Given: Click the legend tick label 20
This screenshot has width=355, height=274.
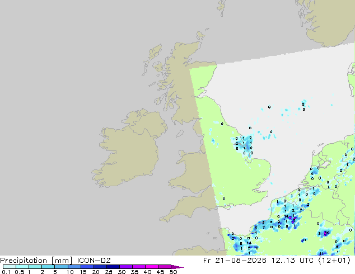Looking at the screenshot, I should tap(96, 272).
